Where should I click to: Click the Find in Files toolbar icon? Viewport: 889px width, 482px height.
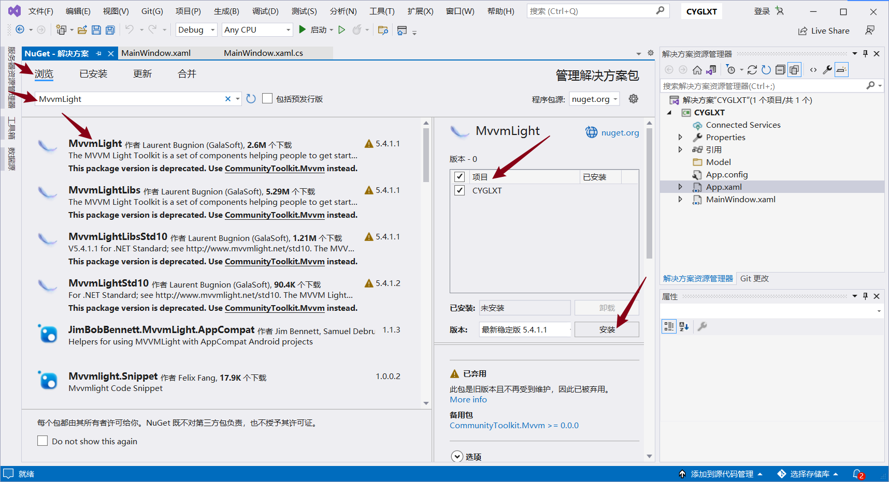[x=383, y=30]
